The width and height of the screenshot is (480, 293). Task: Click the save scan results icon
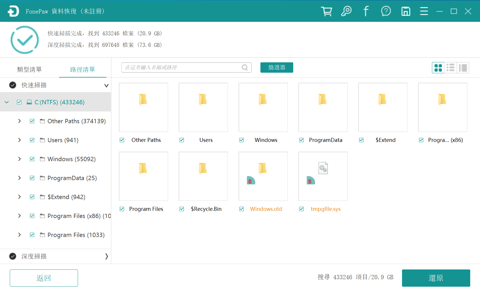click(x=406, y=11)
